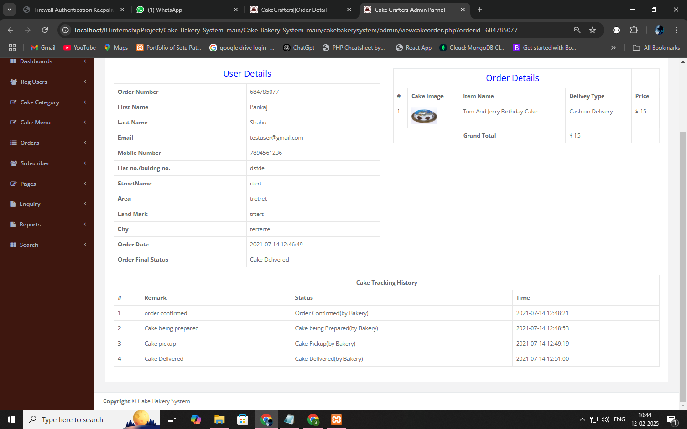Viewport: 687px width, 429px height.
Task: Click the Dashboards sidebar icon
Action: [x=13, y=61]
